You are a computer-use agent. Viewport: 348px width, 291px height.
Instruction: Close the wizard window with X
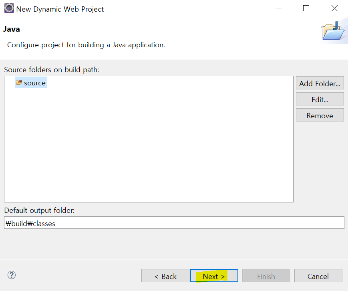(x=334, y=8)
